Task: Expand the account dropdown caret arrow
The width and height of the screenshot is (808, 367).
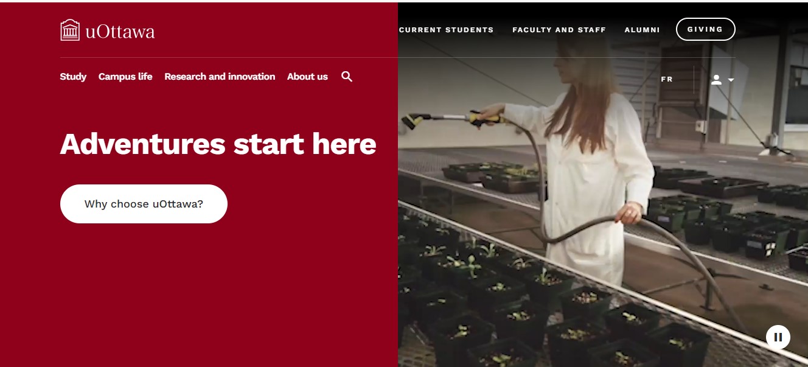Action: tap(731, 80)
